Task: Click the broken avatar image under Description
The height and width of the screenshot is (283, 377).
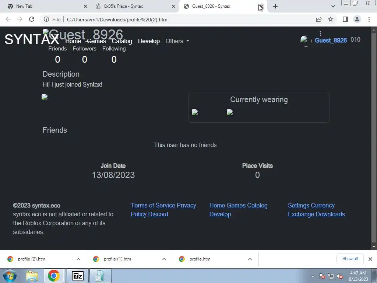Action: point(45,97)
